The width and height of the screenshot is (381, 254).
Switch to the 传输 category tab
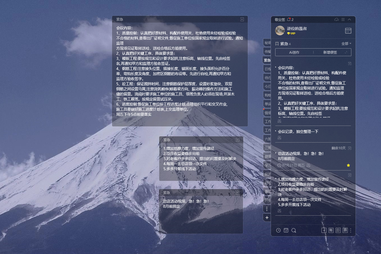click(x=267, y=51)
